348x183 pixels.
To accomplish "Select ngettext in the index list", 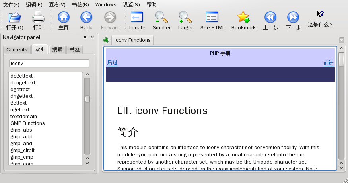I will [x=20, y=110].
